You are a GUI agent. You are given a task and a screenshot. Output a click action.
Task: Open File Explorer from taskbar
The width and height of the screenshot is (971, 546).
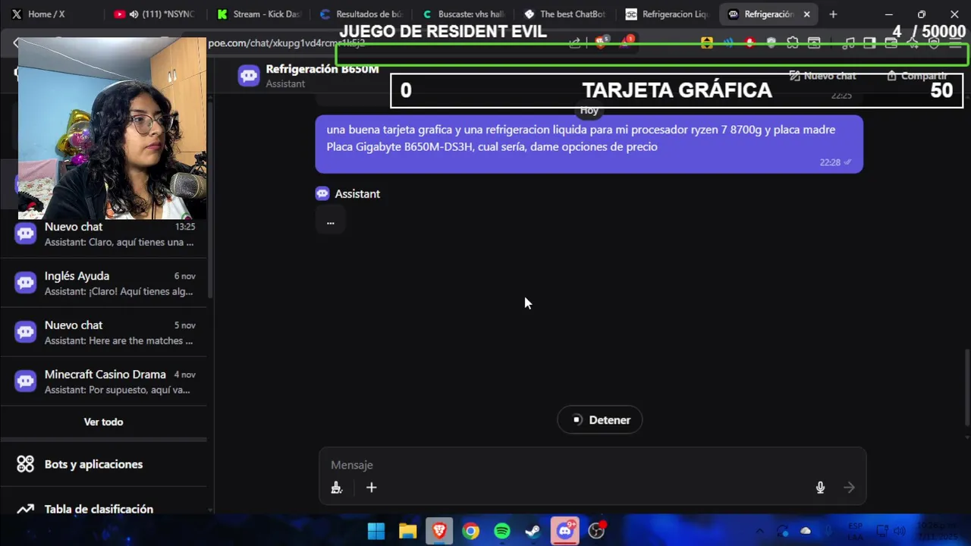(408, 531)
